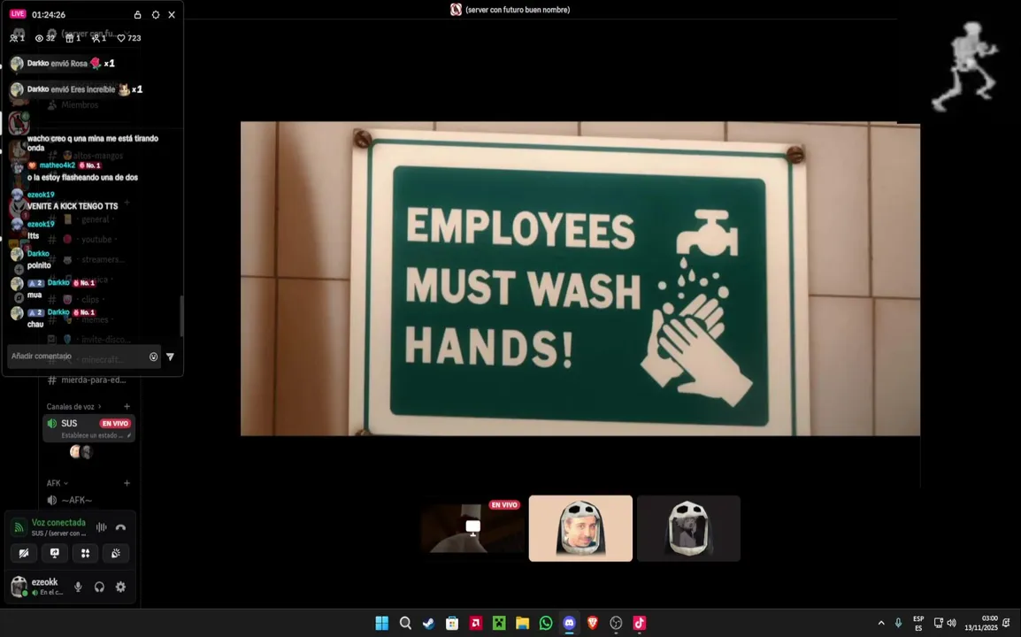The width and height of the screenshot is (1021, 637).
Task: Disconnect from voice with hang-up icon
Action: tap(120, 527)
